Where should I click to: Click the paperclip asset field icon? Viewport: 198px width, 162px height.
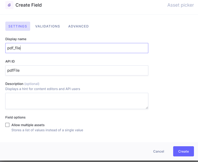pos(9,5)
